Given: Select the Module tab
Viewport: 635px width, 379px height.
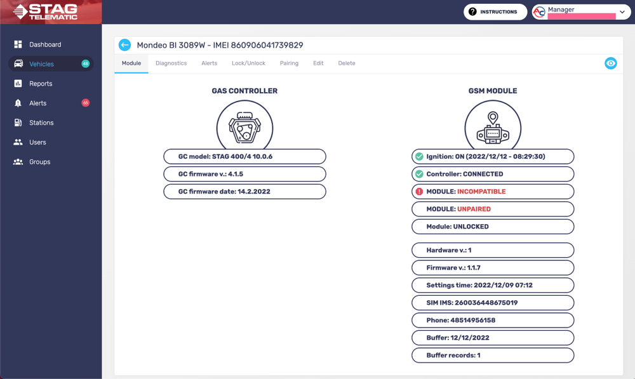Looking at the screenshot, I should pyautogui.click(x=131, y=63).
